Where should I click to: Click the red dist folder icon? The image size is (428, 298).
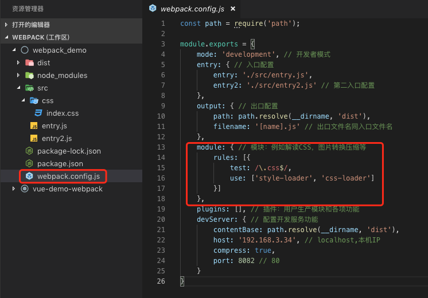pos(29,62)
